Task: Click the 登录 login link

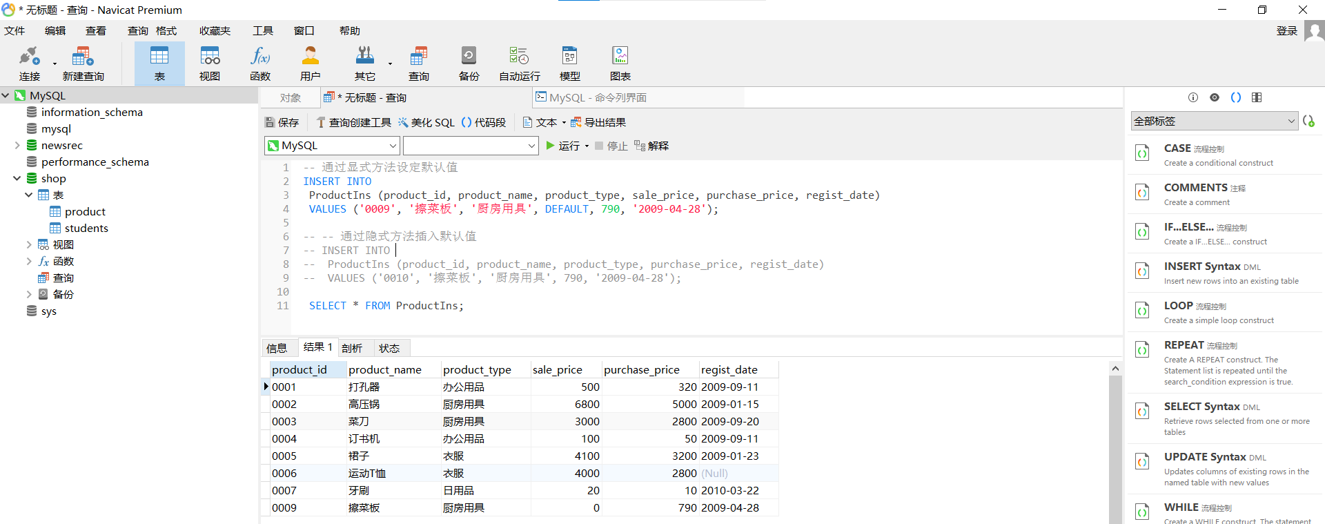Action: 1287,31
